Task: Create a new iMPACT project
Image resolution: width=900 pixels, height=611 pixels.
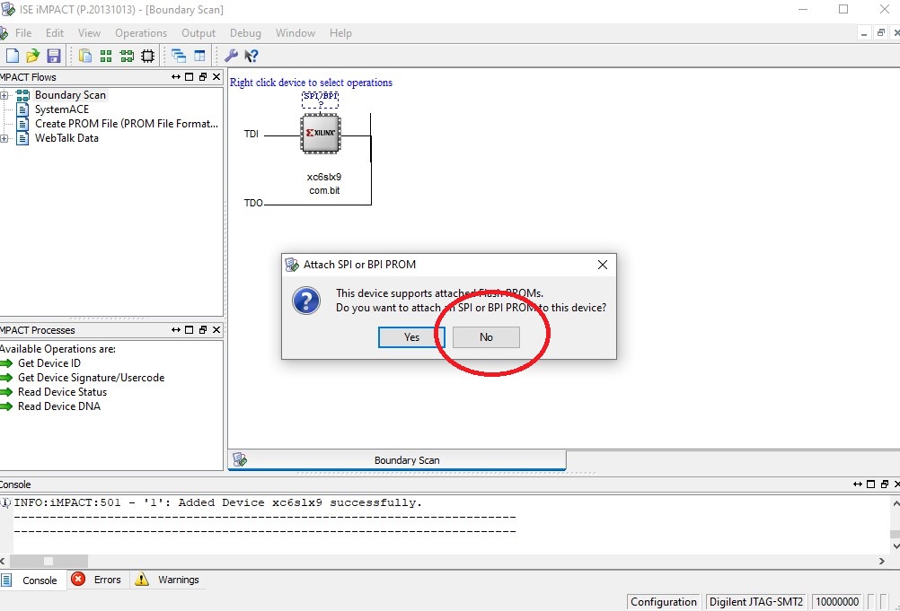Action: pyautogui.click(x=12, y=56)
